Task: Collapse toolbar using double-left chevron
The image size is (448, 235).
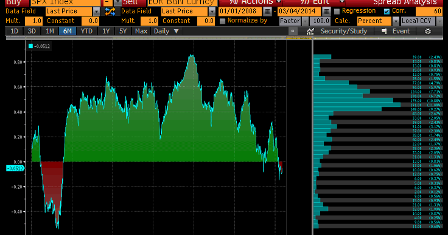Action: [x=293, y=31]
